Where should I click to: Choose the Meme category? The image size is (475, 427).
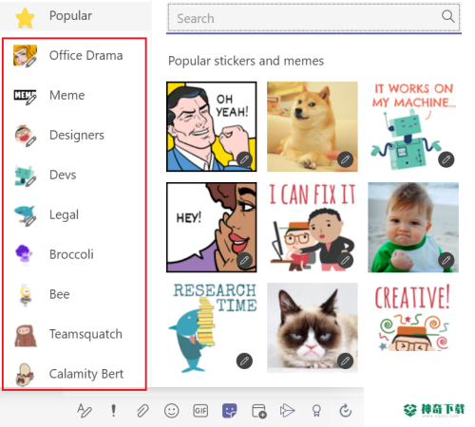(74, 95)
